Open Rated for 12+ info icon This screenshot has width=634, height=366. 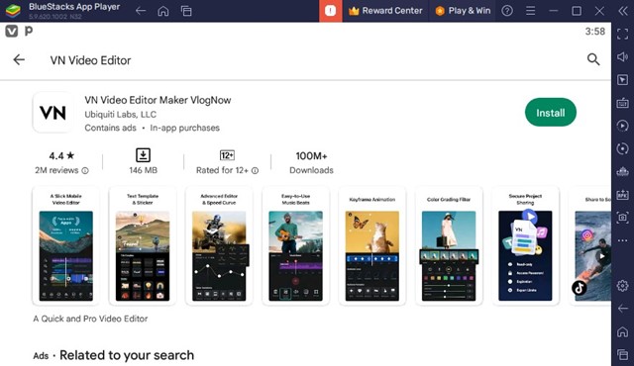point(256,171)
